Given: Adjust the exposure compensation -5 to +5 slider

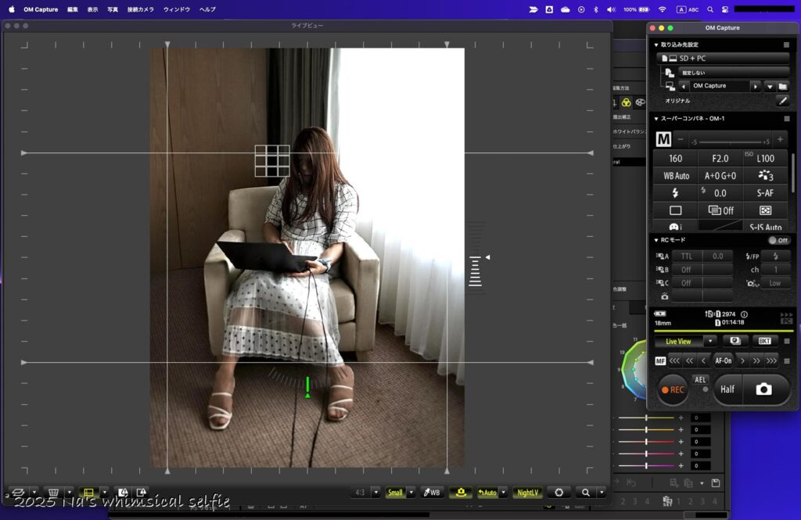Looking at the screenshot, I should [731, 142].
